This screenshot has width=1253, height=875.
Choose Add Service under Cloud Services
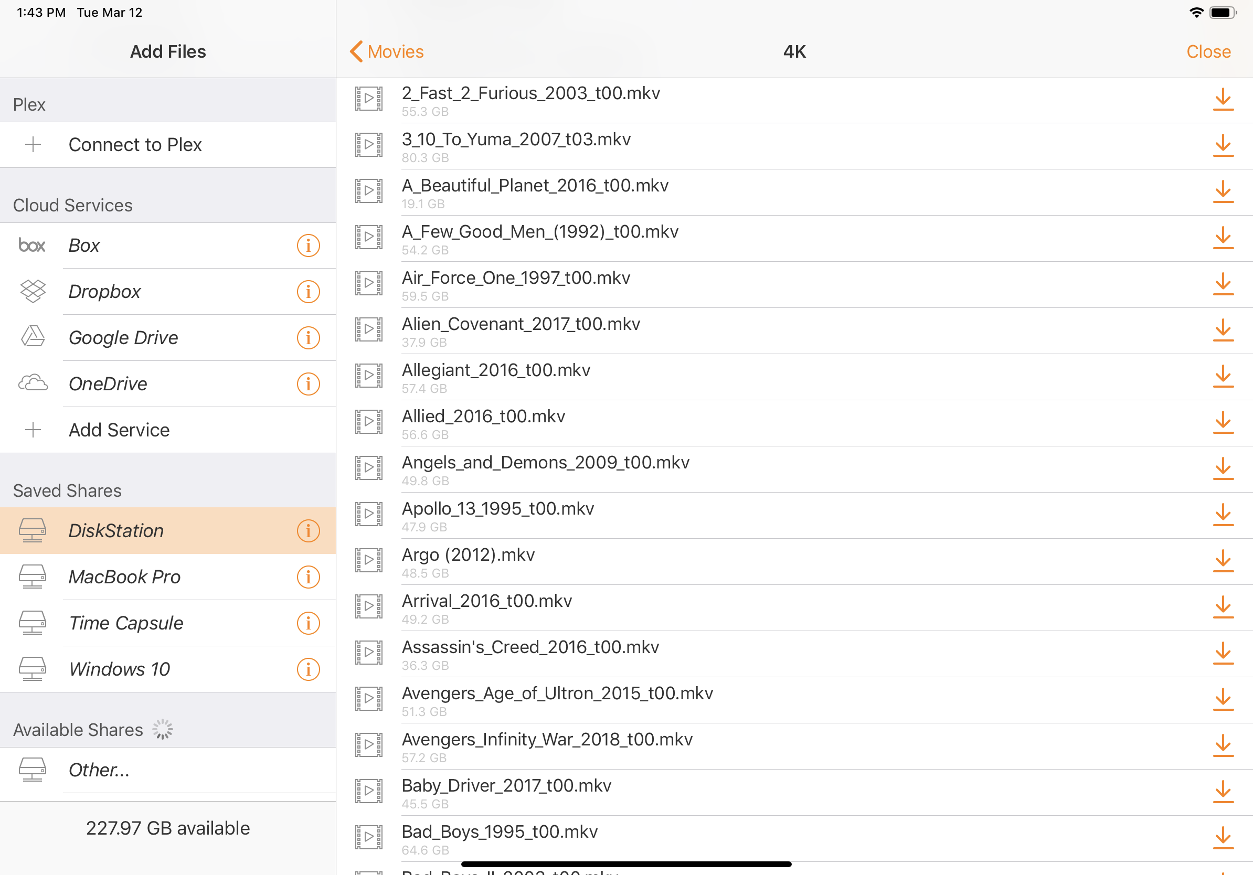pyautogui.click(x=119, y=430)
